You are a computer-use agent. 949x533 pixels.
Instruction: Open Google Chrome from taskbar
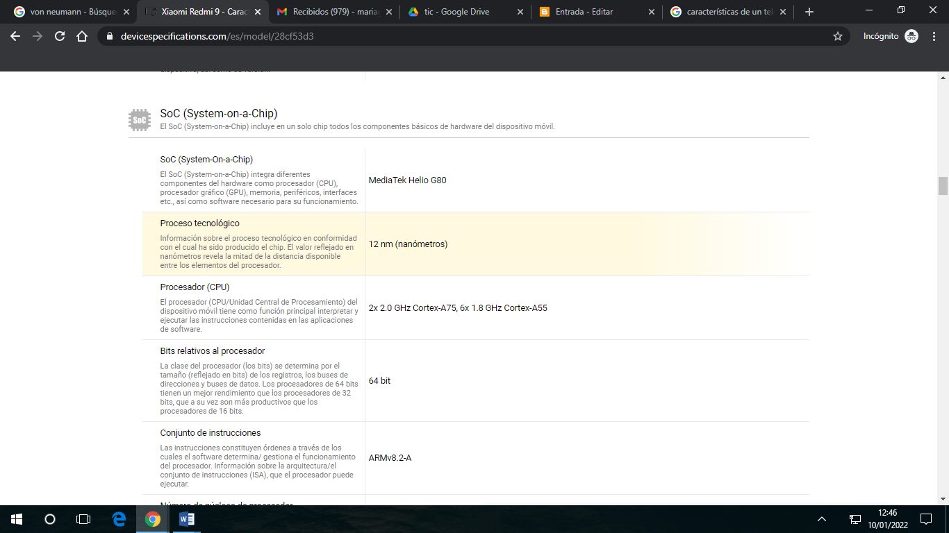pos(153,518)
